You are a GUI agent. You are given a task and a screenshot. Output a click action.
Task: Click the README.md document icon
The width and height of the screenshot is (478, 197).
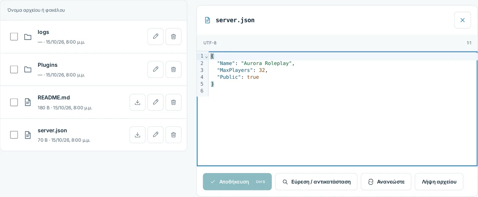pos(28,102)
